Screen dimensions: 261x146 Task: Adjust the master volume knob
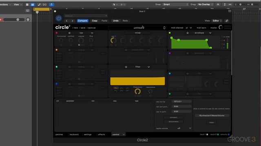point(221,27)
